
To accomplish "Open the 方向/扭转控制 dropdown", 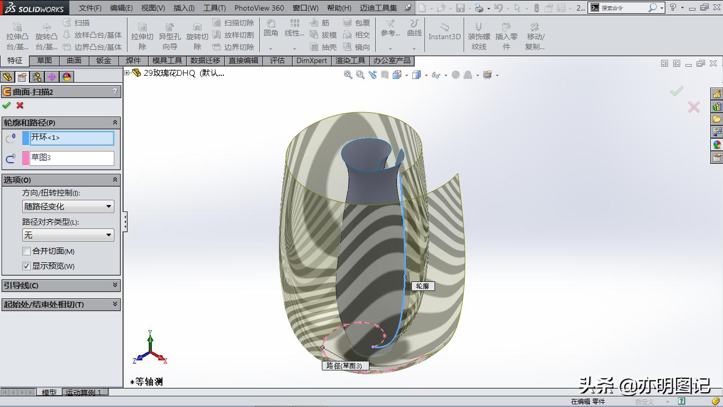I will coord(109,207).
